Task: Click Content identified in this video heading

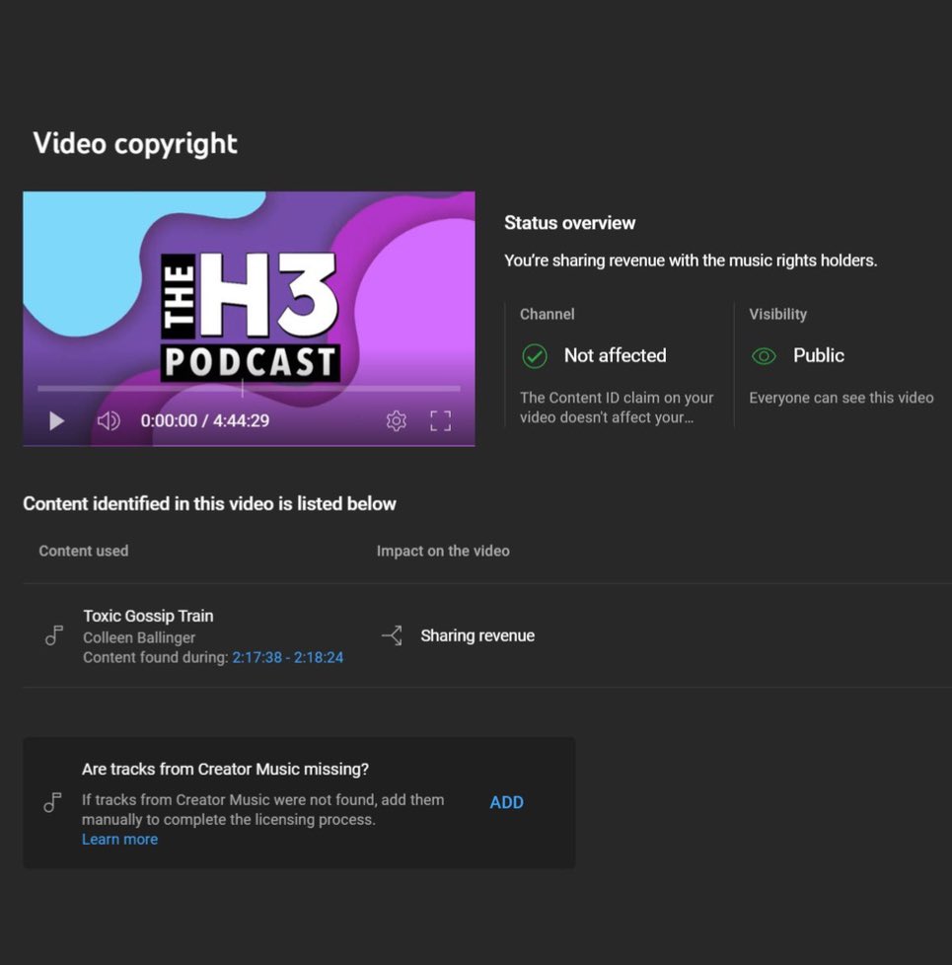Action: [210, 504]
